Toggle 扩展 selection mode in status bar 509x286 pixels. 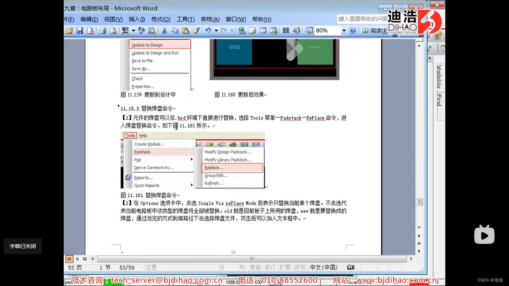(285, 267)
